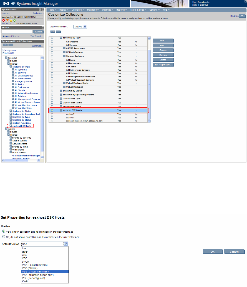Select the All Racks row radio button
Image resolution: width=247 pixels, height=287 pixels.
pos(52,60)
